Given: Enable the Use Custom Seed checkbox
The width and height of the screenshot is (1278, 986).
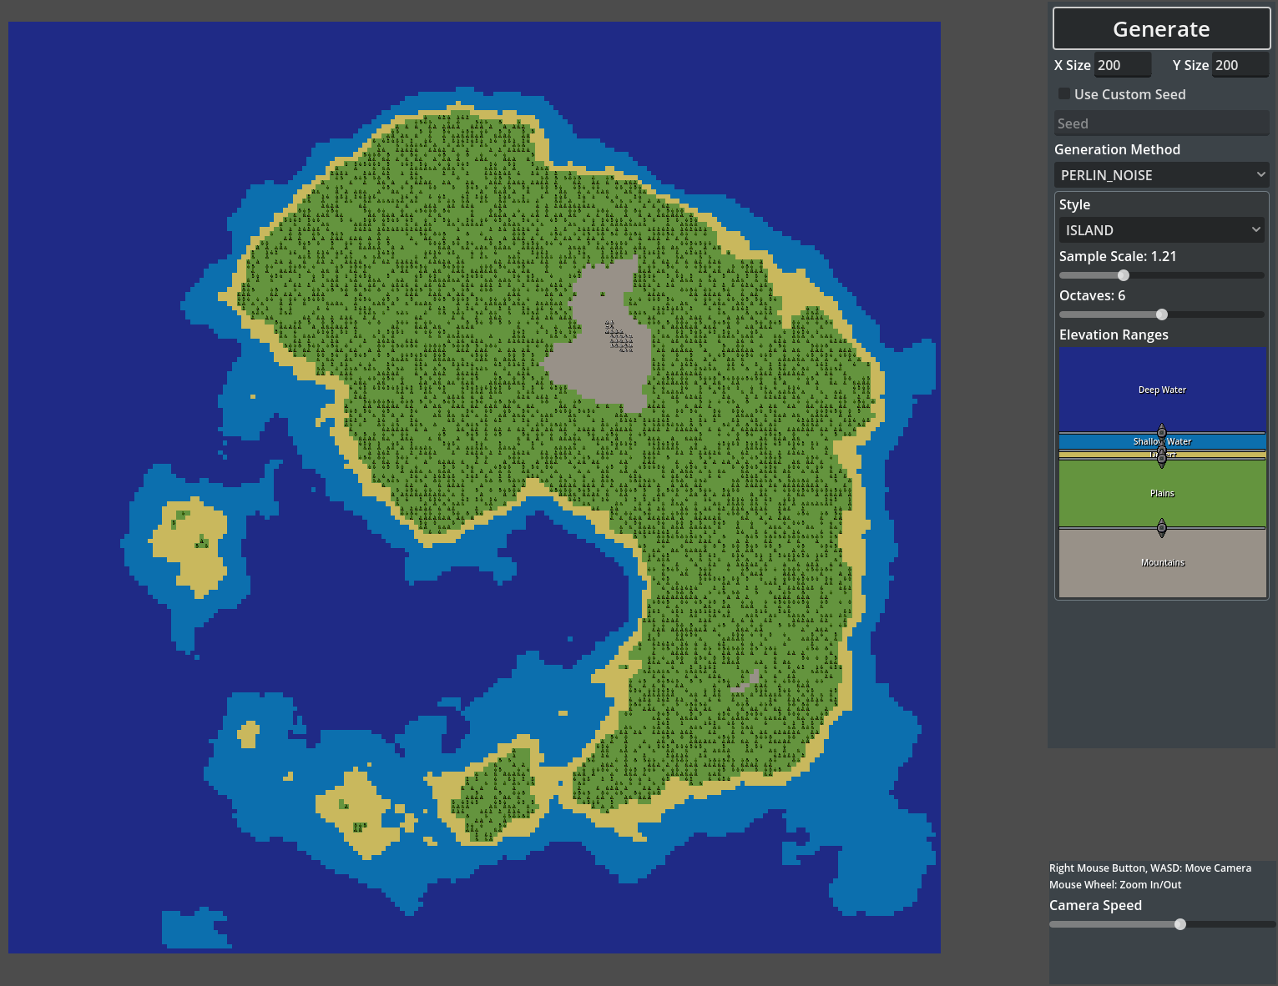Looking at the screenshot, I should (1064, 94).
